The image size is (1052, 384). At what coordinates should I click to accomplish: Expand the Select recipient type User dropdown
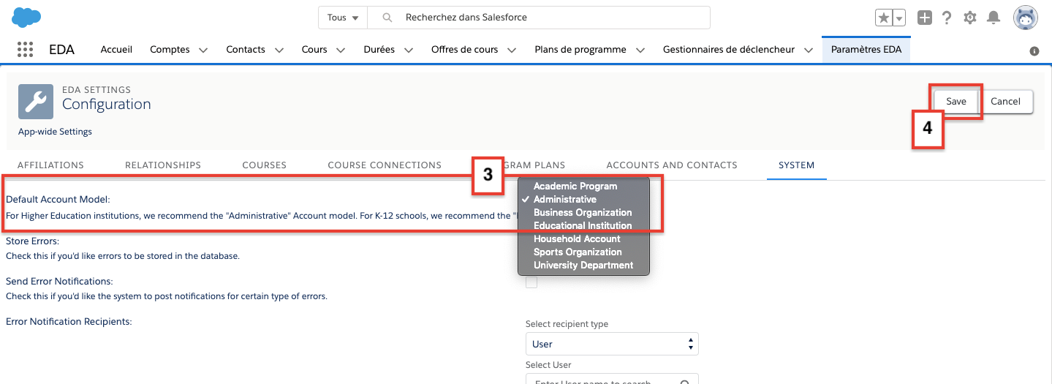pos(612,344)
